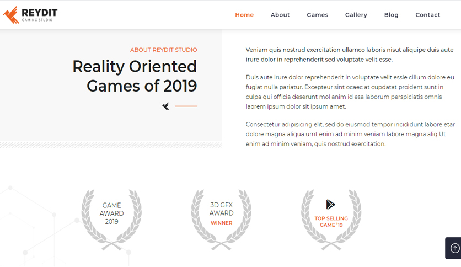Click the 'Reality Oriented Games of 2019' heading
The height and width of the screenshot is (267, 461).
coord(135,76)
